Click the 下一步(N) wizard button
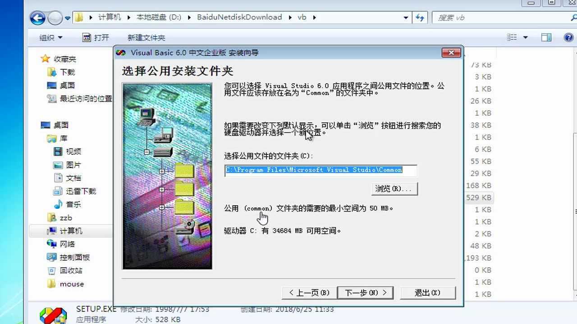 [365, 292]
